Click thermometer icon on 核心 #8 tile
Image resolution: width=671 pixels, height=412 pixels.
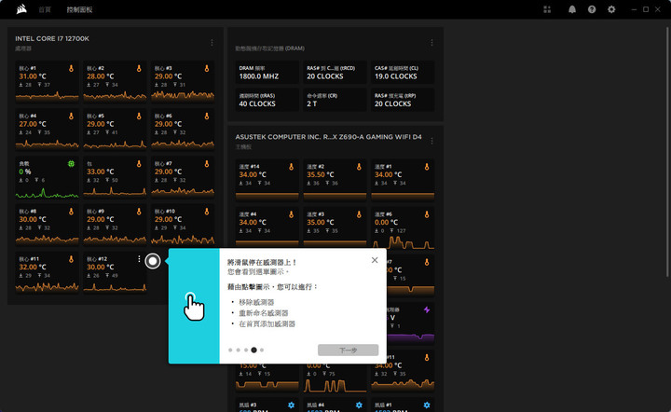pos(71,212)
